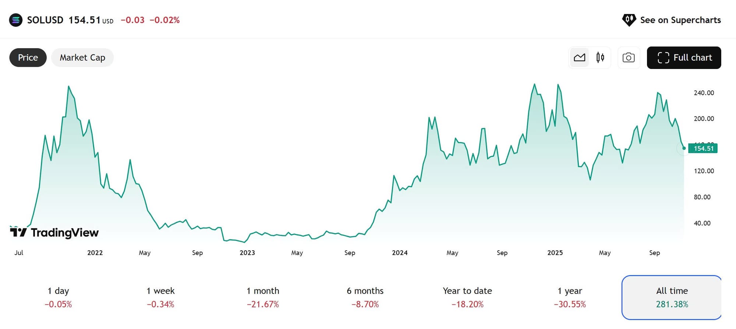
Task: Enable the Price display mode
Action: tap(27, 57)
